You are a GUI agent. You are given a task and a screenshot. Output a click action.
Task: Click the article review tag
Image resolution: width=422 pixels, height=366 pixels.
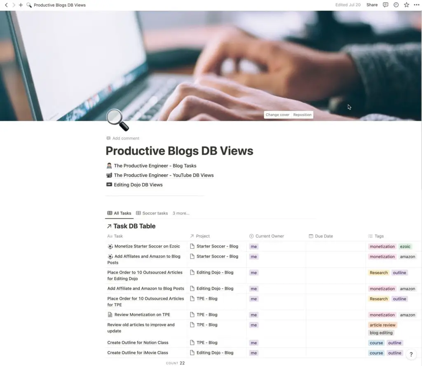click(x=382, y=325)
